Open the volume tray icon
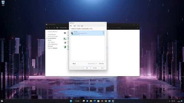The height and width of the screenshot is (103, 184). coord(174,101)
